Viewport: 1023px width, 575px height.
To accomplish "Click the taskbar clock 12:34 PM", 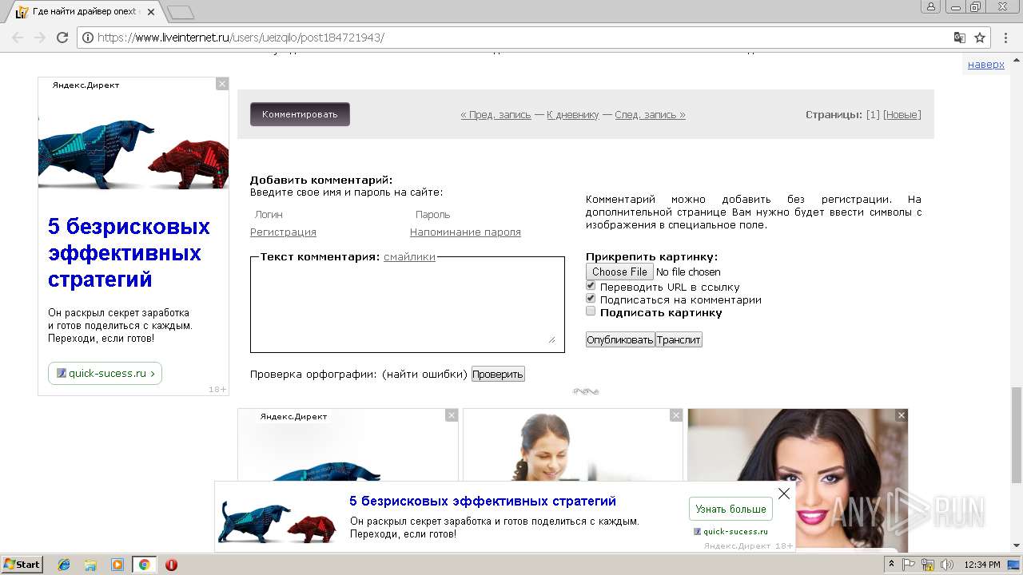I will click(x=982, y=565).
